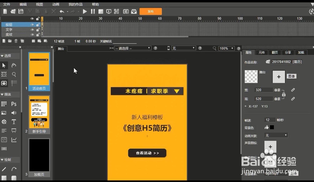Viewport: 314px width, 182px height.
Task: Click the resource library drawer icon
Action: tap(134, 12)
